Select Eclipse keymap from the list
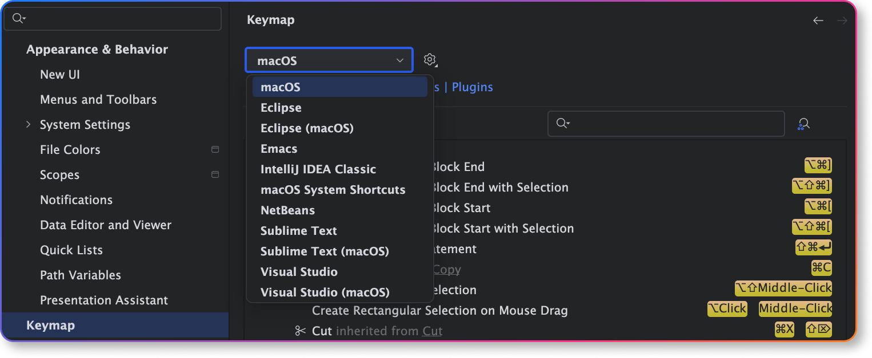This screenshot has width=872, height=358. (340, 108)
